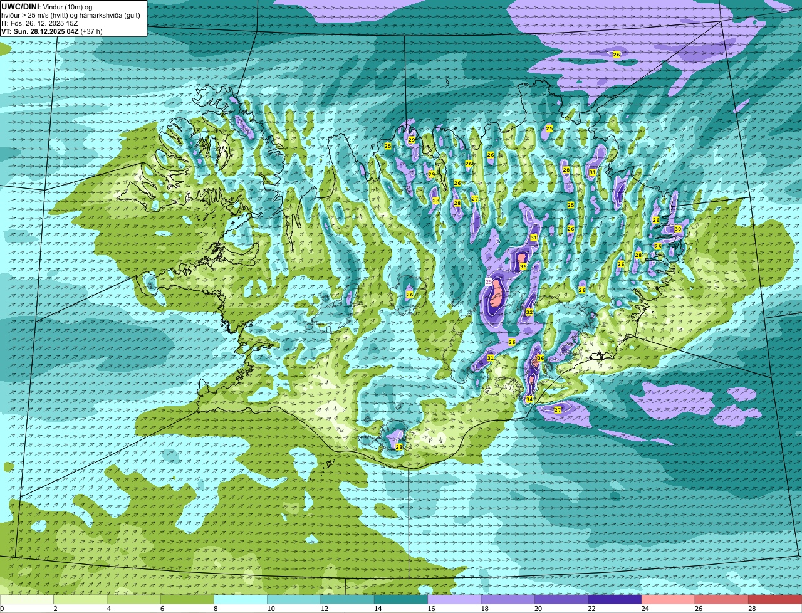Click the 'IT: Fös. 26. 12. 2025 15Z' line
The height and width of the screenshot is (613, 802).
pyautogui.click(x=39, y=23)
